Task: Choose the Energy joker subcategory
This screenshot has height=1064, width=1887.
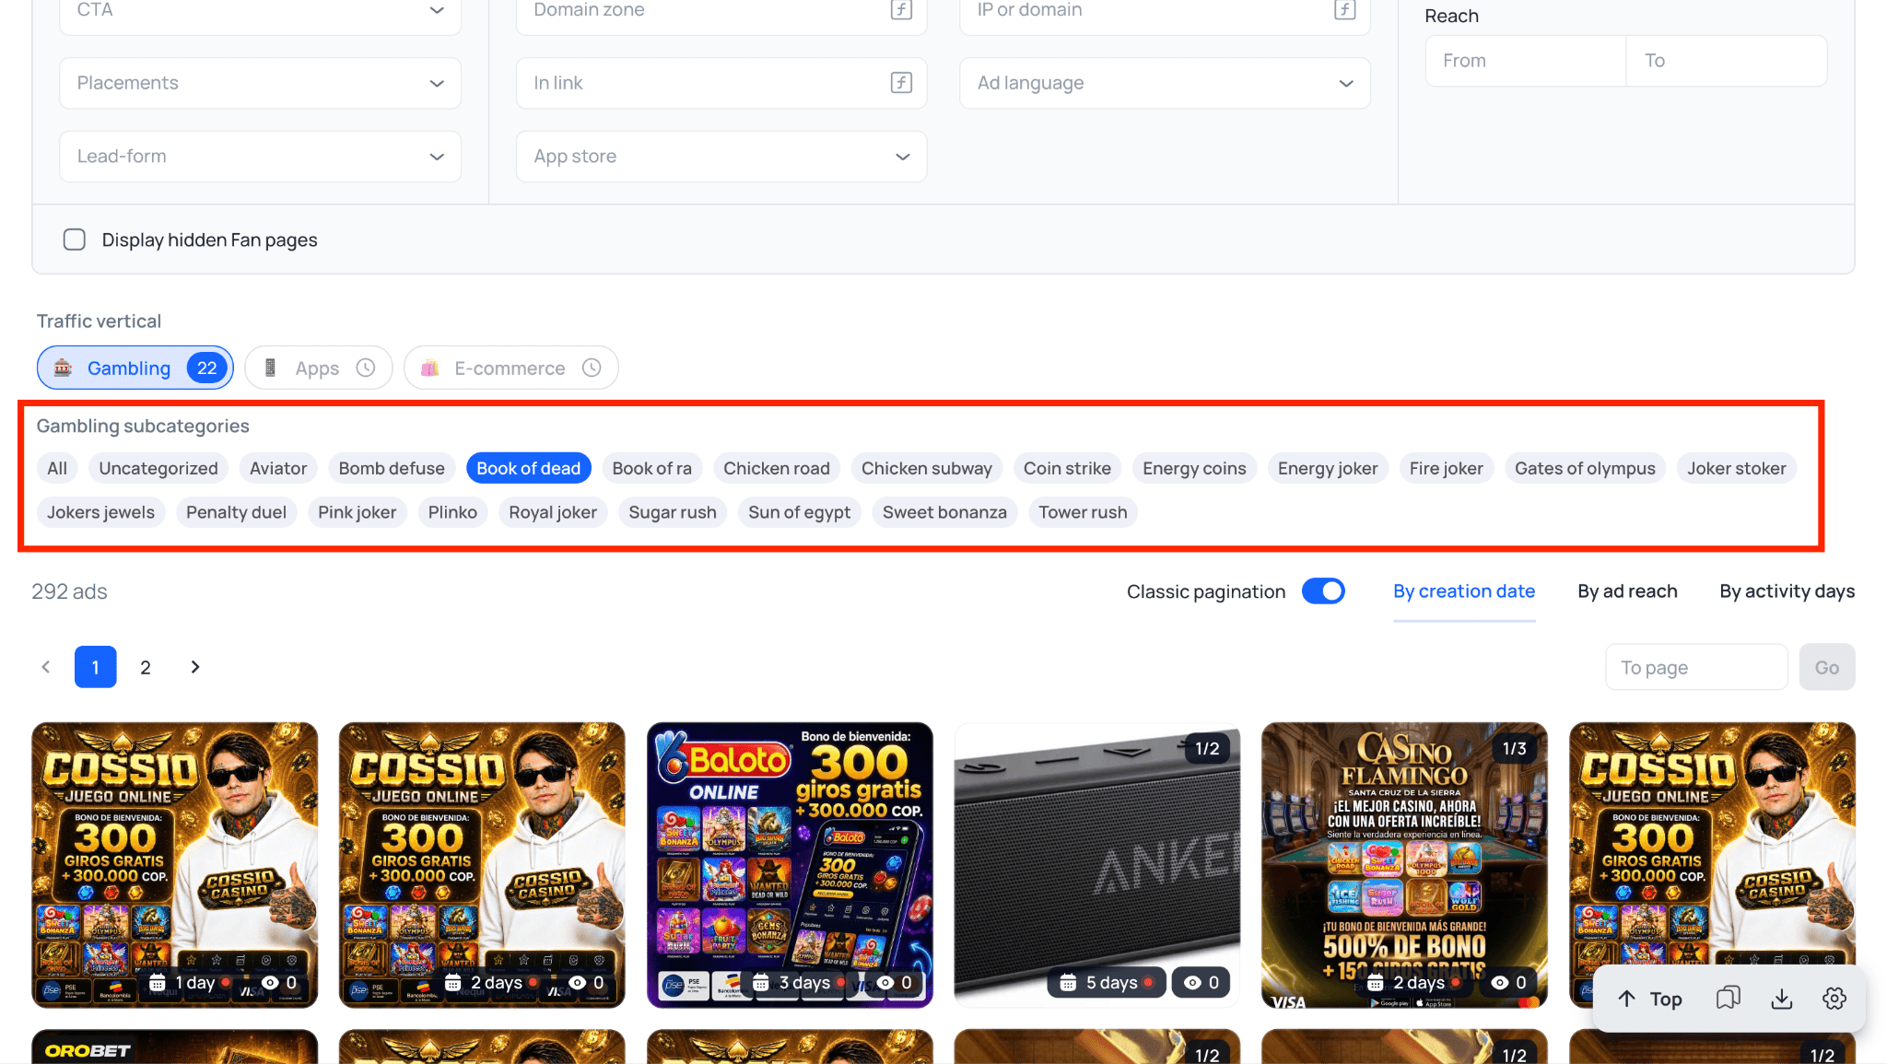Action: click(x=1328, y=468)
